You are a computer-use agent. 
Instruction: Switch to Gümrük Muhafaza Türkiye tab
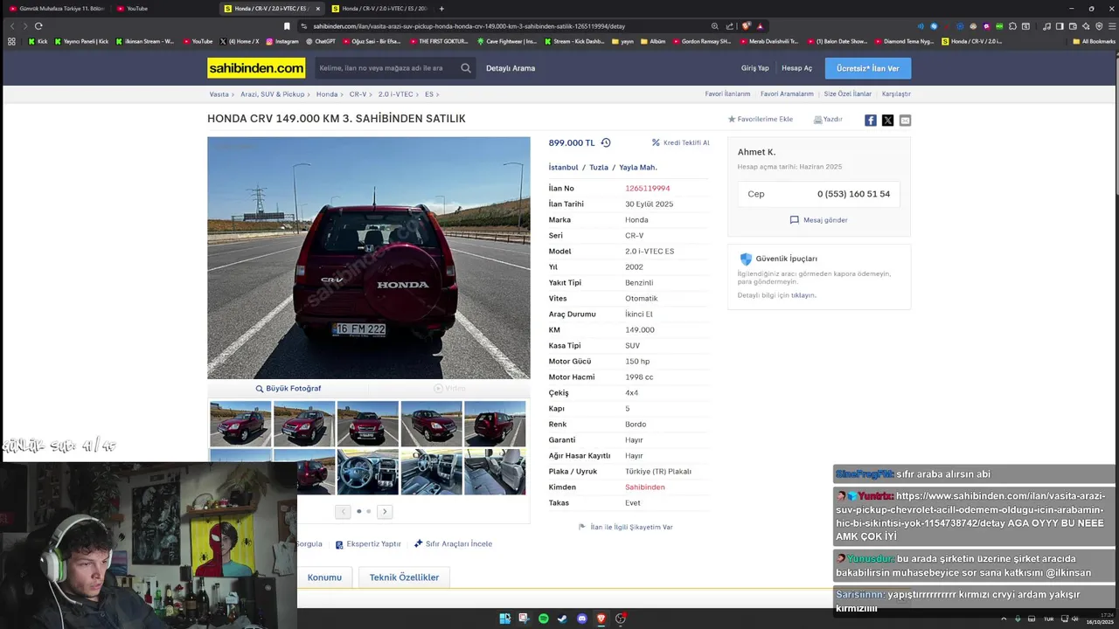(57, 9)
